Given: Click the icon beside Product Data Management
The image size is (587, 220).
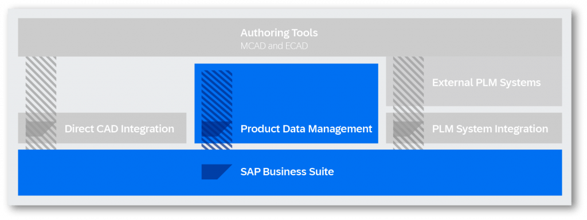Looking at the screenshot, I should tap(217, 129).
